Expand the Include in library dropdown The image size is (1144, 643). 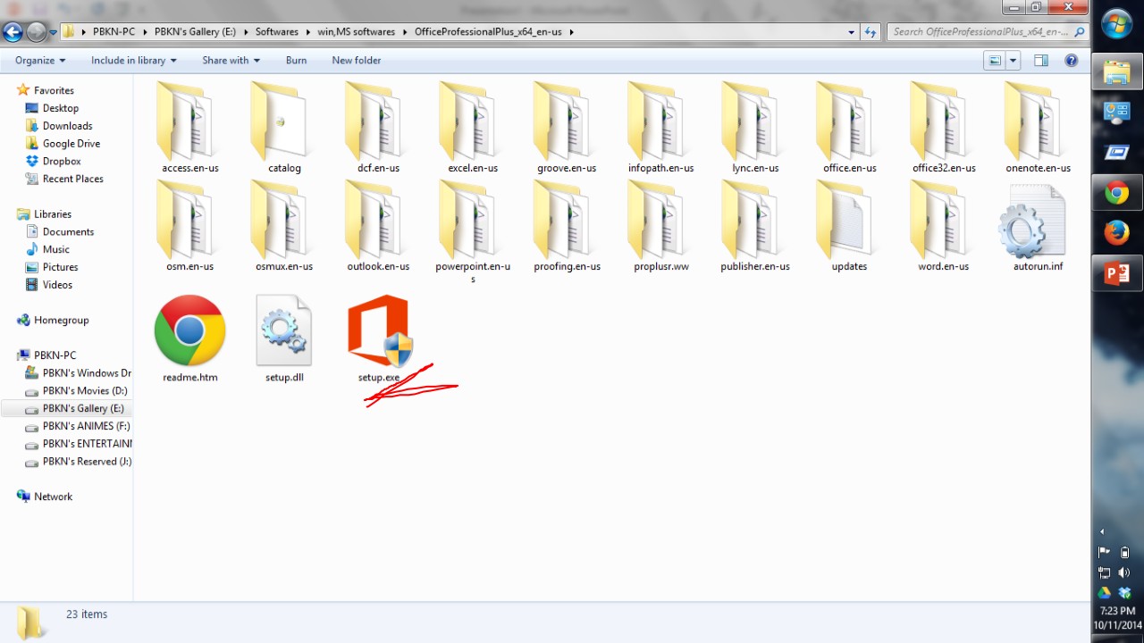(x=133, y=61)
